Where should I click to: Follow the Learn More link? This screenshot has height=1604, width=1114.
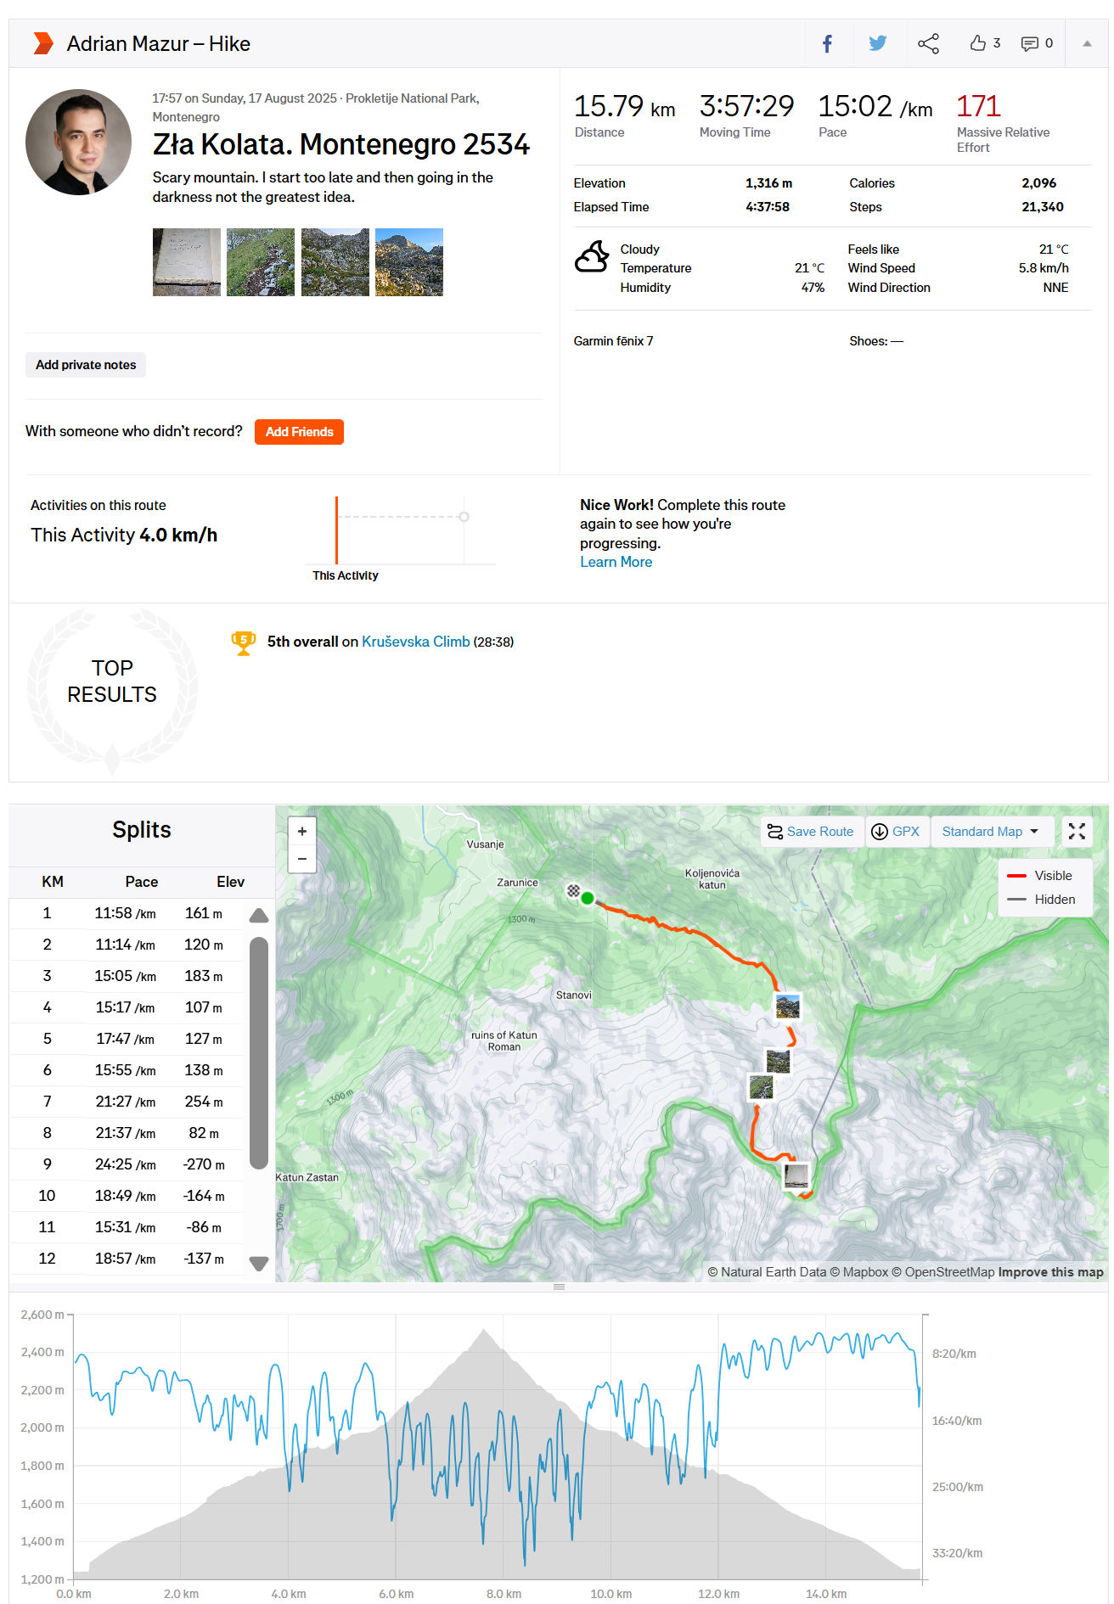[616, 562]
